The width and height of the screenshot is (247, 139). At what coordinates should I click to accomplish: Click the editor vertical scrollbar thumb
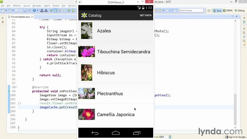[x=235, y=109]
